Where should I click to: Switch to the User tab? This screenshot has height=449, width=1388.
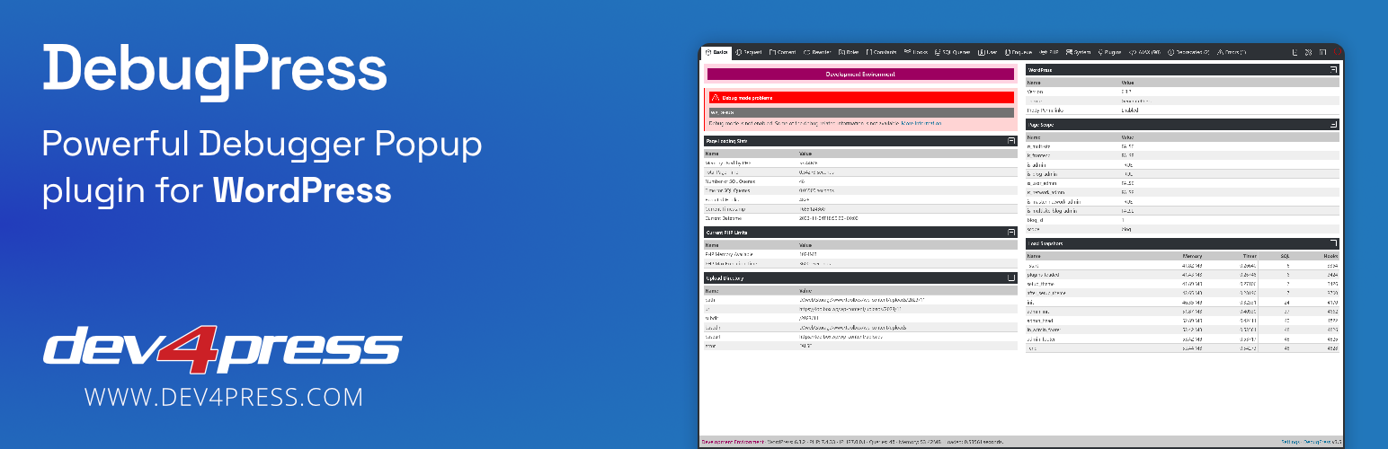(988, 52)
